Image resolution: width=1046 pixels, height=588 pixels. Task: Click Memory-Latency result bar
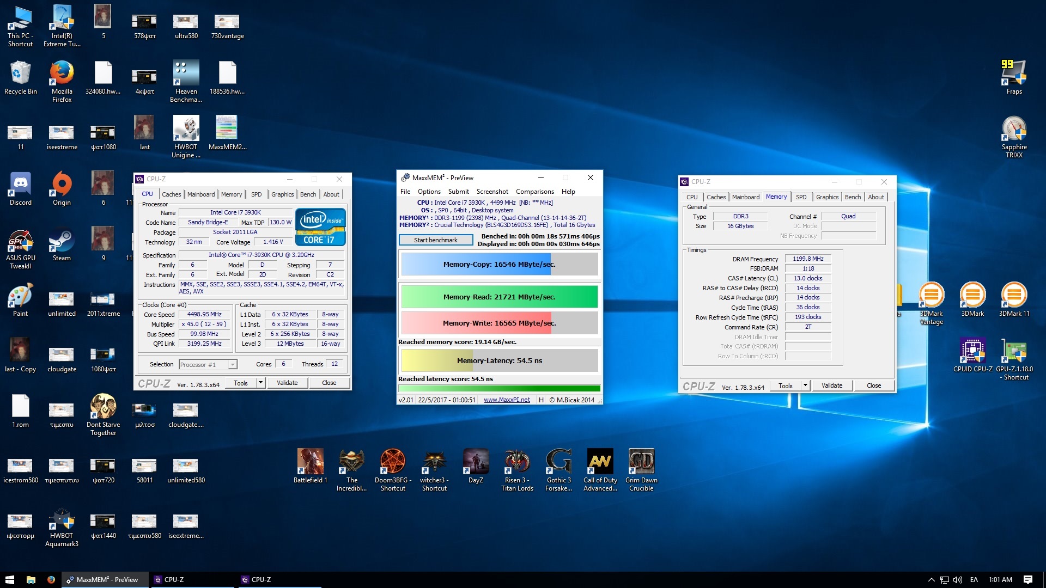(x=500, y=360)
